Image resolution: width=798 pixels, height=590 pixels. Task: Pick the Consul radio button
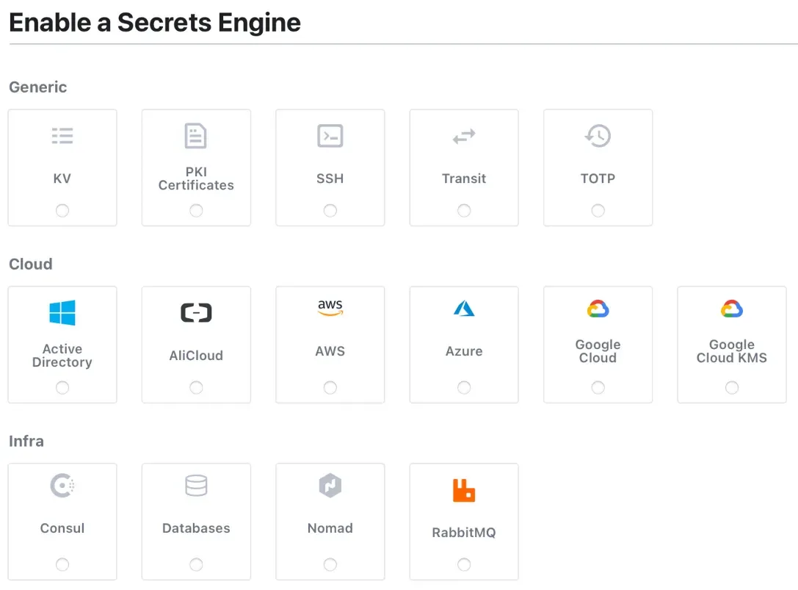[x=62, y=564]
